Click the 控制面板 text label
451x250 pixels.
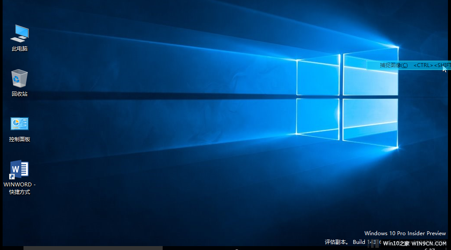click(x=20, y=139)
